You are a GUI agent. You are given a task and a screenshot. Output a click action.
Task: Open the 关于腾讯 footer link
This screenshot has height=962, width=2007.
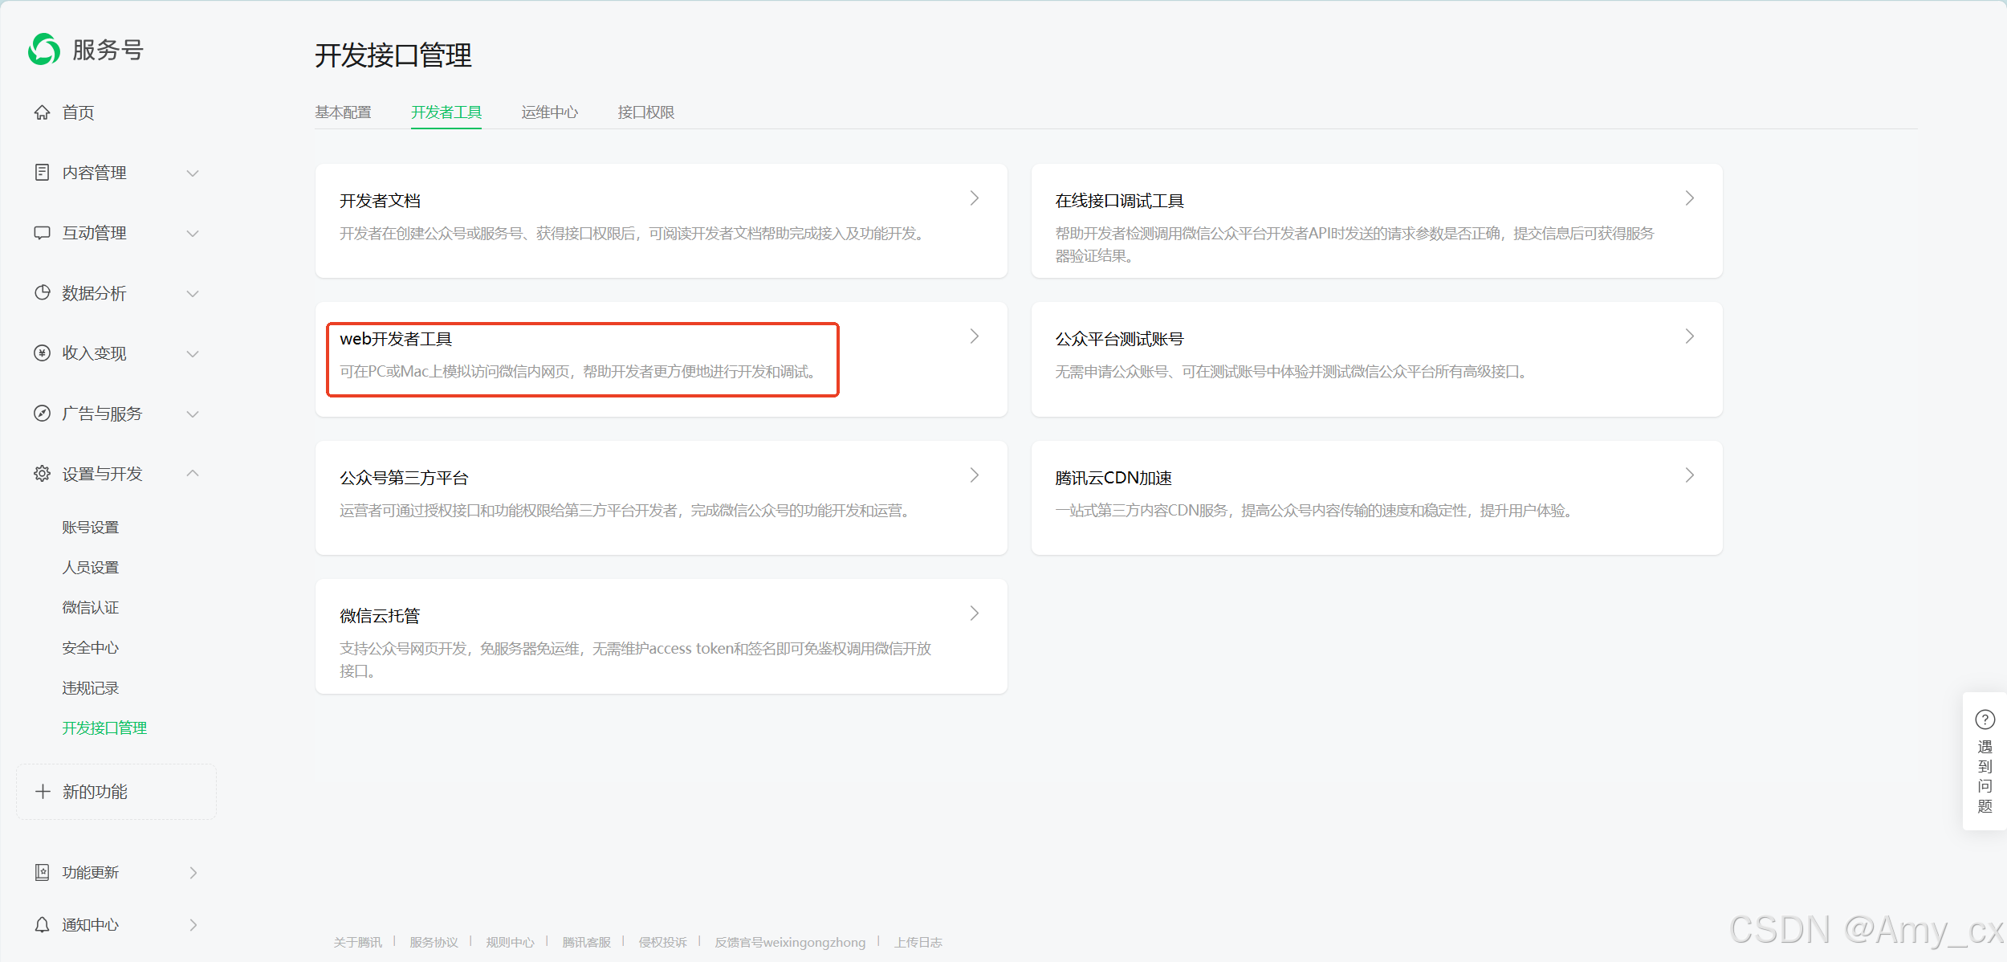pyautogui.click(x=358, y=942)
